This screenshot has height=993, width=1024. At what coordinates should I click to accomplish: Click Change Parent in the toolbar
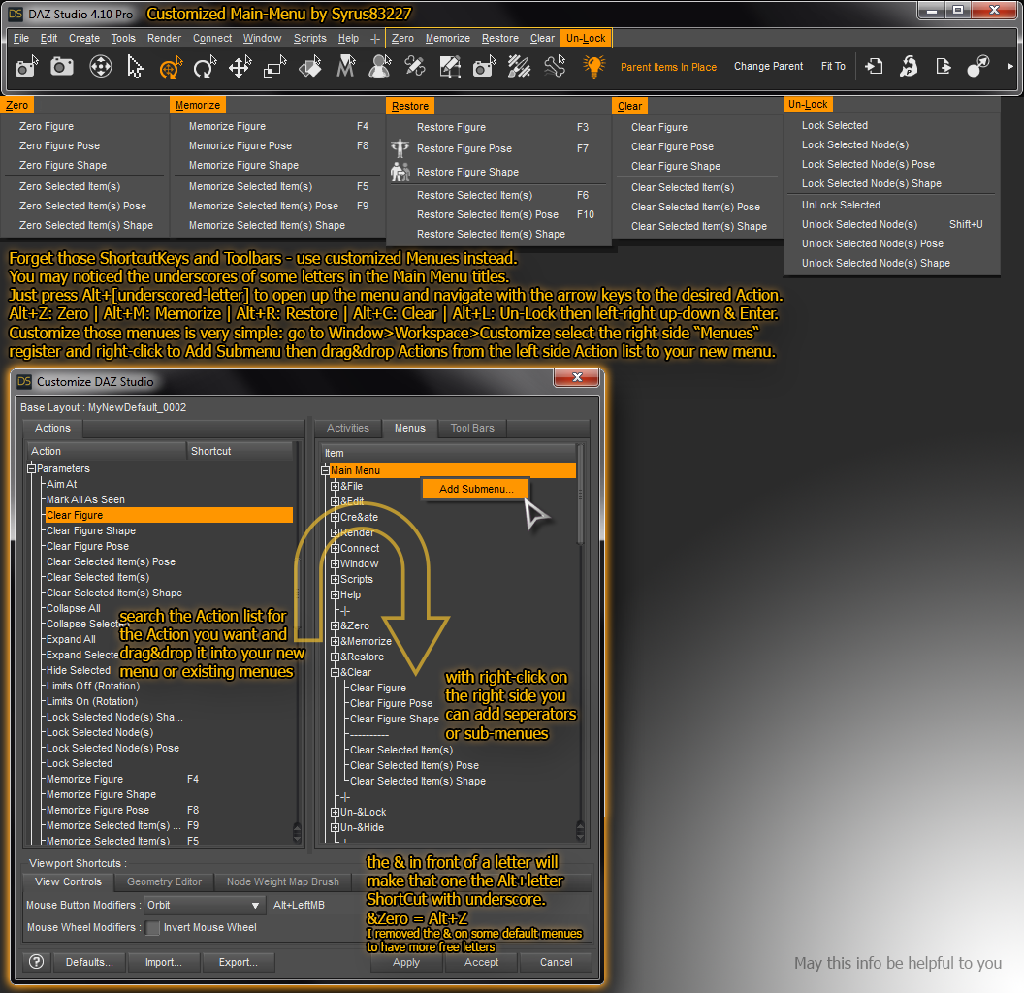point(768,66)
